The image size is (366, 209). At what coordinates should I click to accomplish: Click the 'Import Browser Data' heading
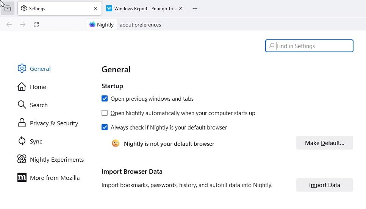(x=132, y=172)
